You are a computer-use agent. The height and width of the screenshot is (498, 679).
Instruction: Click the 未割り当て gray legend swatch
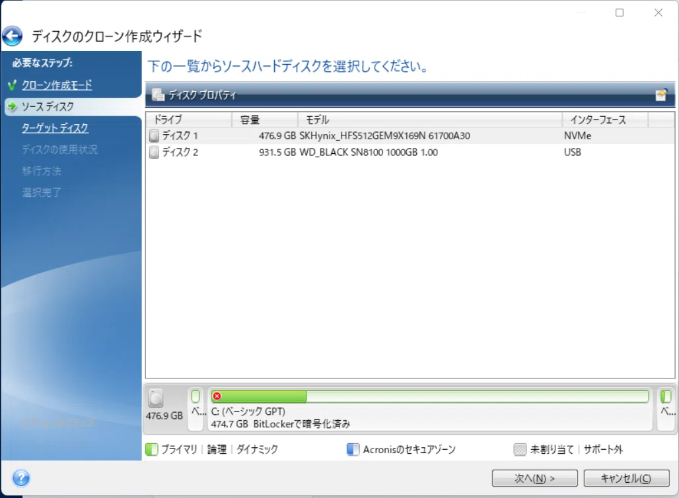pos(520,450)
